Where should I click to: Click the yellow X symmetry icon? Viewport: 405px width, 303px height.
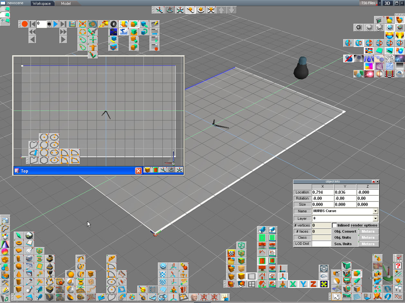click(324, 284)
